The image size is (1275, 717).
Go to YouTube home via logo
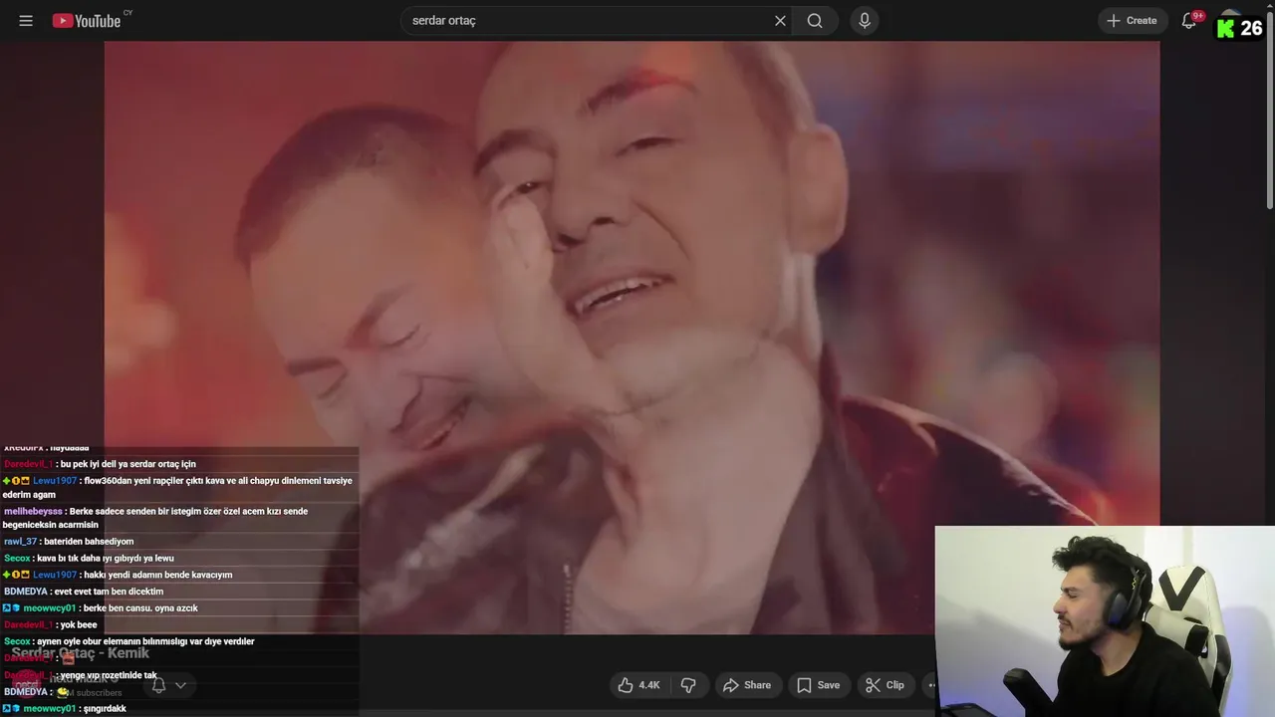coord(87,21)
